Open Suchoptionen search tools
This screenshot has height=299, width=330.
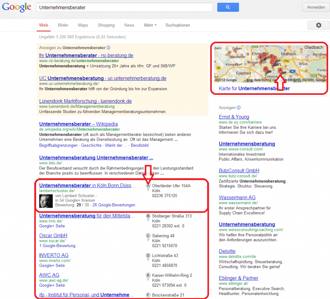178,25
